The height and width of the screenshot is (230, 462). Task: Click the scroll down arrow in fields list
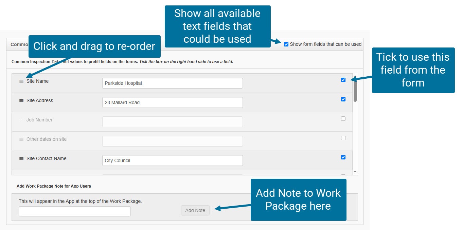pos(355,172)
